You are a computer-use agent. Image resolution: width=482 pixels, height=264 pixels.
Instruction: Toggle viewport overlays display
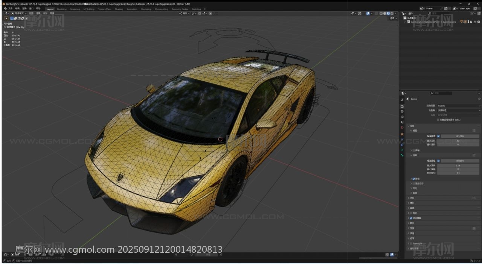pyautogui.click(x=368, y=14)
